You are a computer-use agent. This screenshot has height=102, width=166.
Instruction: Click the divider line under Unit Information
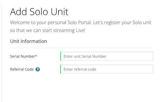coord(82,48)
